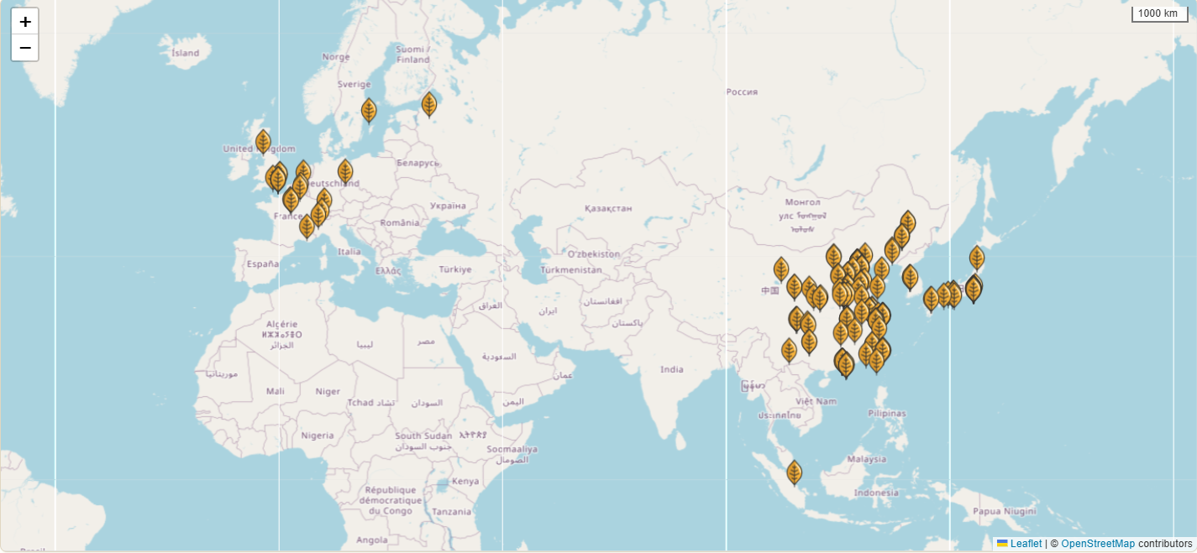Open the OpenStreetMap contributors link
Image resolution: width=1197 pixels, height=553 pixels.
pos(1097,544)
